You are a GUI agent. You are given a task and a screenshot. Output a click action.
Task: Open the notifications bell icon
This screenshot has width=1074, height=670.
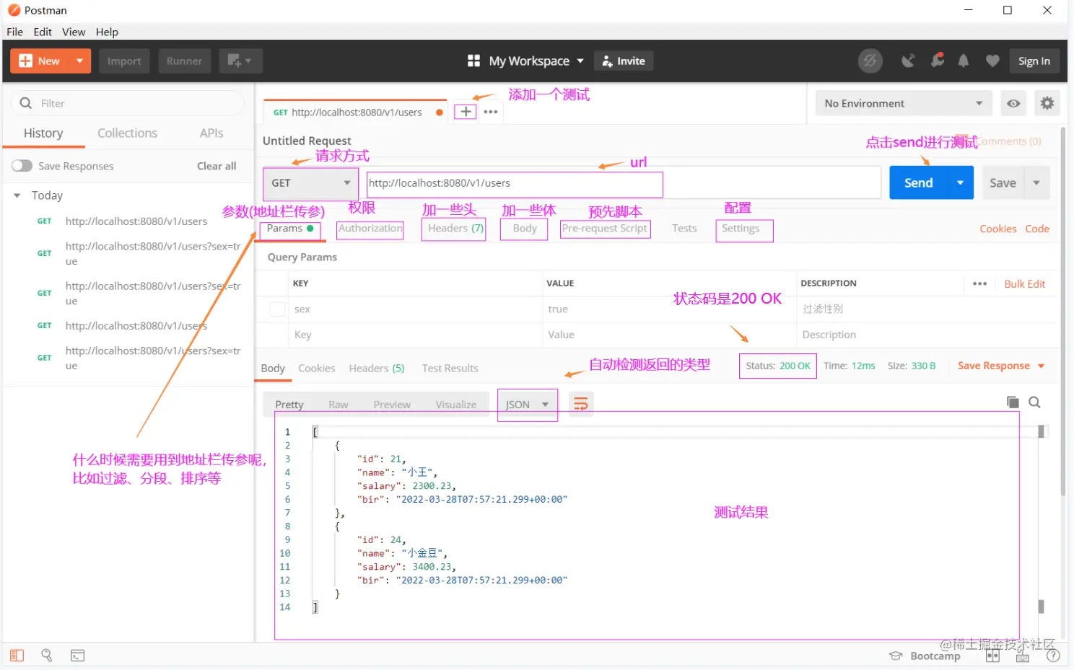click(x=964, y=61)
